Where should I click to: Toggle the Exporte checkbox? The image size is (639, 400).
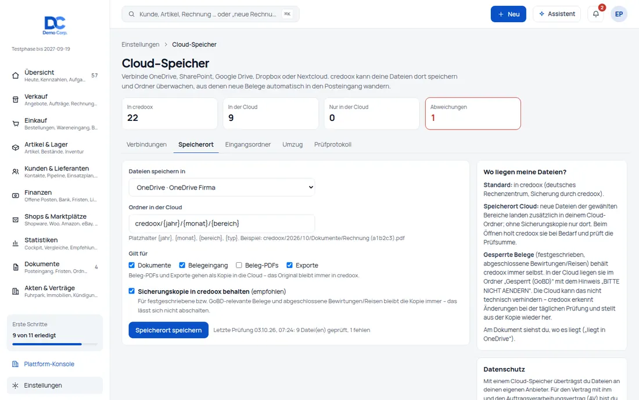[289, 265]
